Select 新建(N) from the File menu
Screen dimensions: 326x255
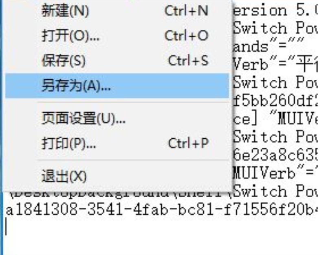(x=117, y=11)
